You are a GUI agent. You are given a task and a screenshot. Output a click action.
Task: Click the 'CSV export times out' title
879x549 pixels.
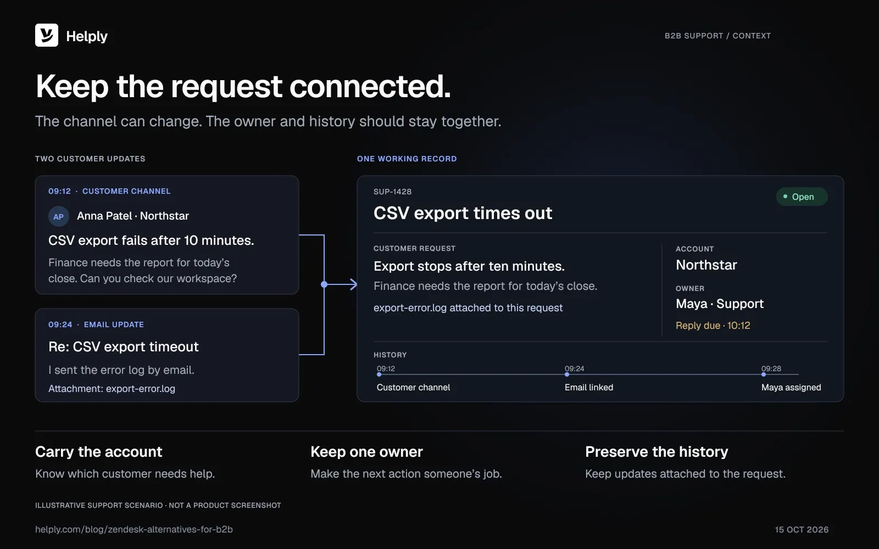pyautogui.click(x=463, y=213)
